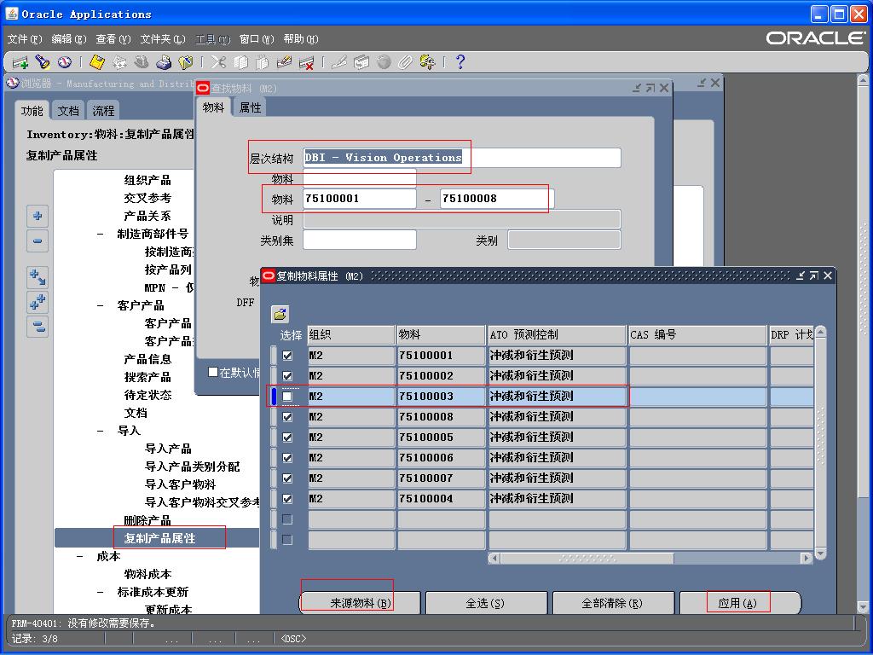This screenshot has height=655, width=873.
Task: Click the 层次结构 input field
Action: pos(461,158)
